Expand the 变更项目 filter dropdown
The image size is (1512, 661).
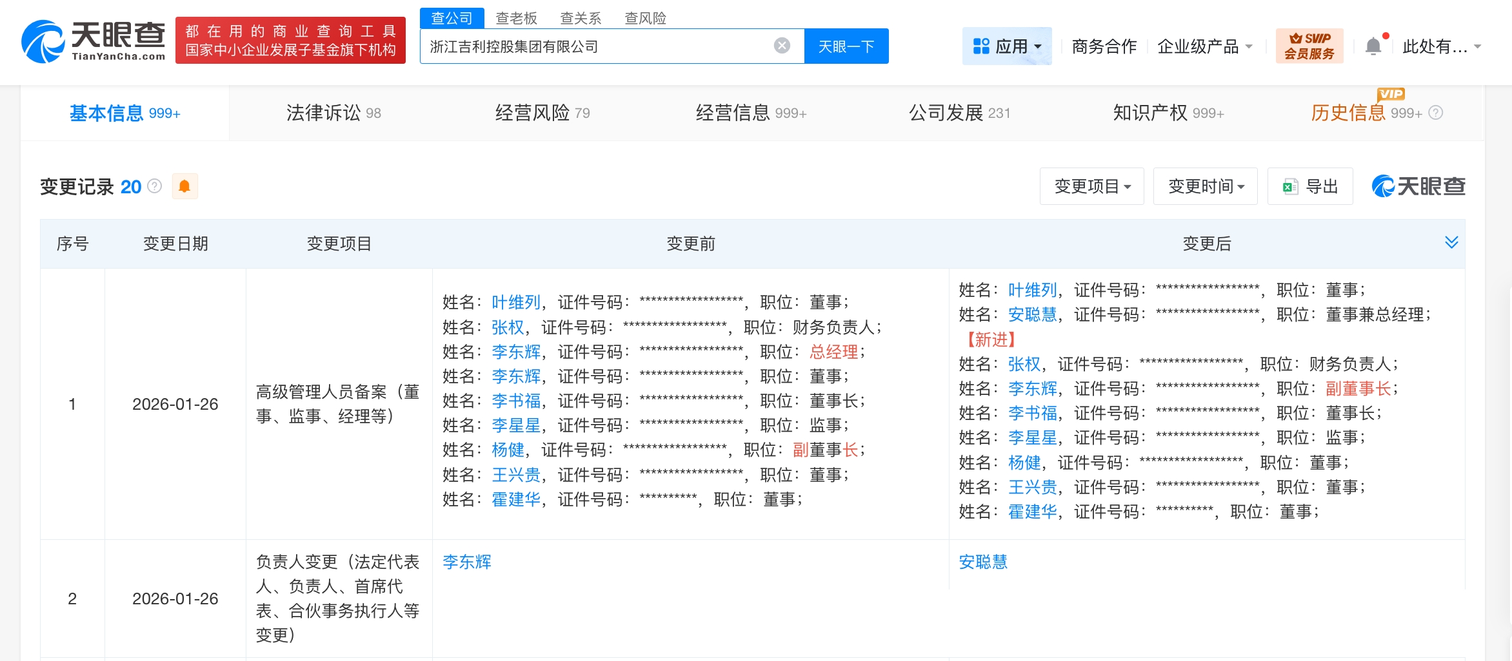tap(1091, 187)
